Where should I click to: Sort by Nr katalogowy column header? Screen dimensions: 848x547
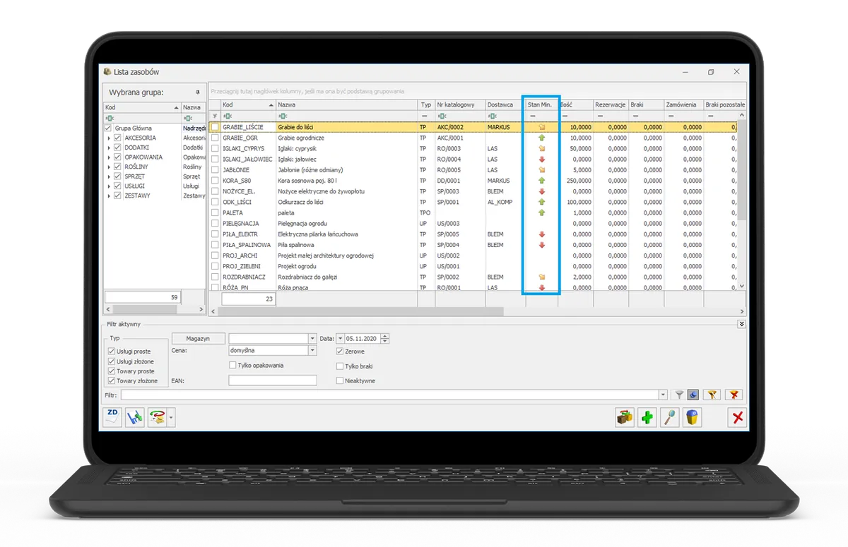click(460, 104)
